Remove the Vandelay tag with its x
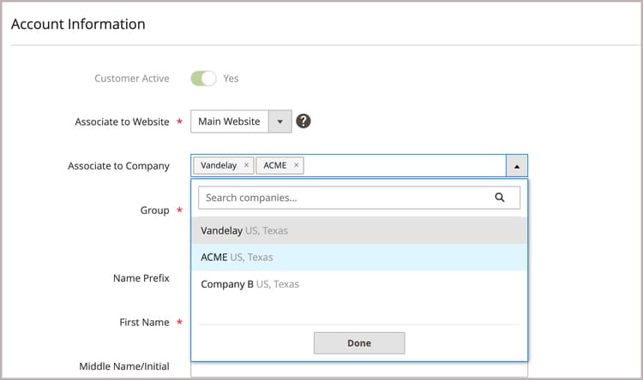The width and height of the screenshot is (643, 380). coord(247,165)
